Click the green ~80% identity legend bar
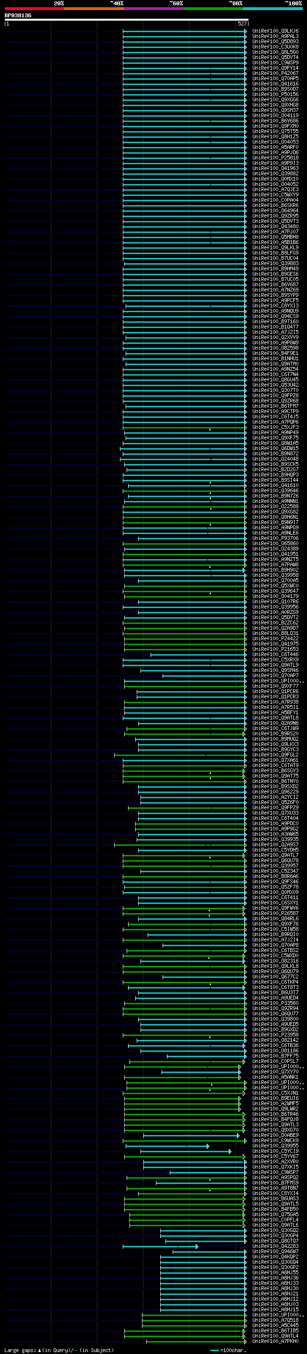Viewport: 307px width, 1354px height. 213,9
